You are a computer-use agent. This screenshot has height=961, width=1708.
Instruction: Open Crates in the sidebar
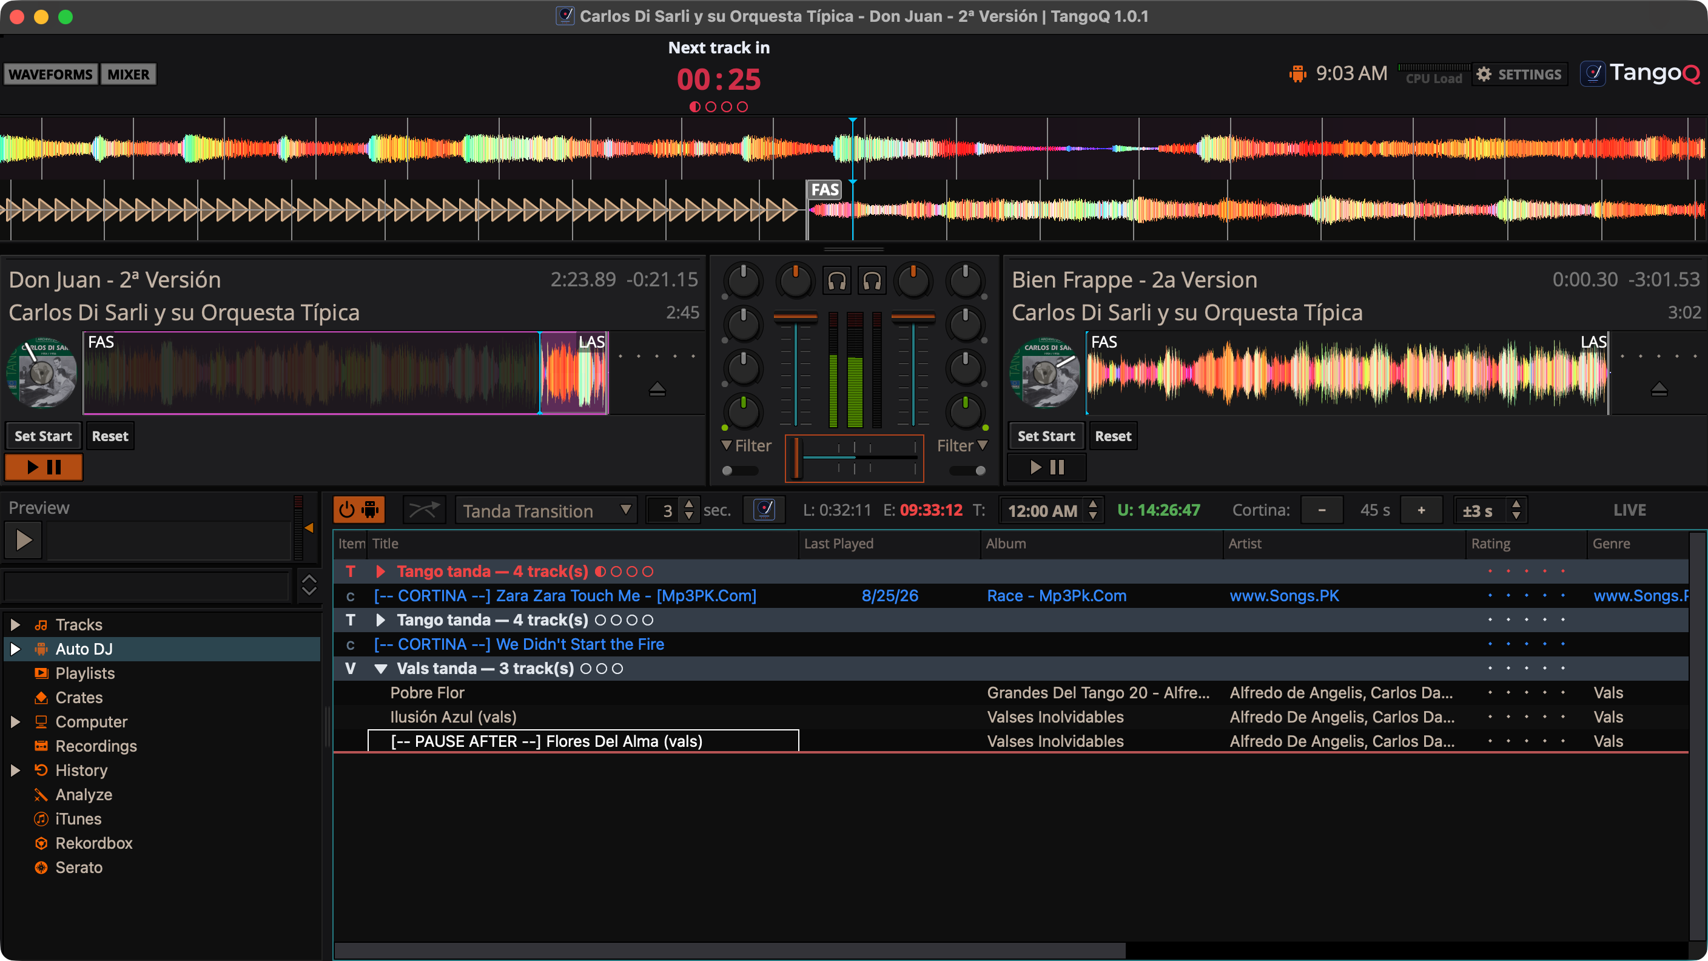(79, 697)
